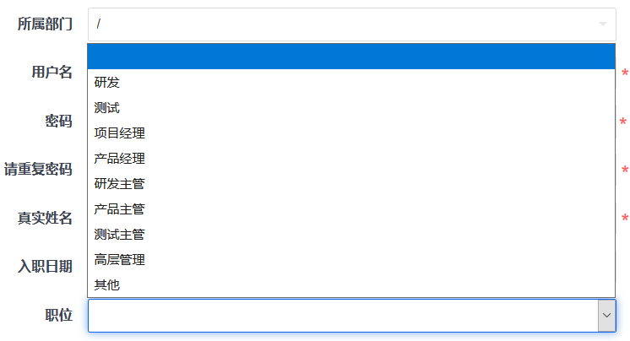Pick 产品主管 from the list
Image resolution: width=630 pixels, height=341 pixels.
120,209
